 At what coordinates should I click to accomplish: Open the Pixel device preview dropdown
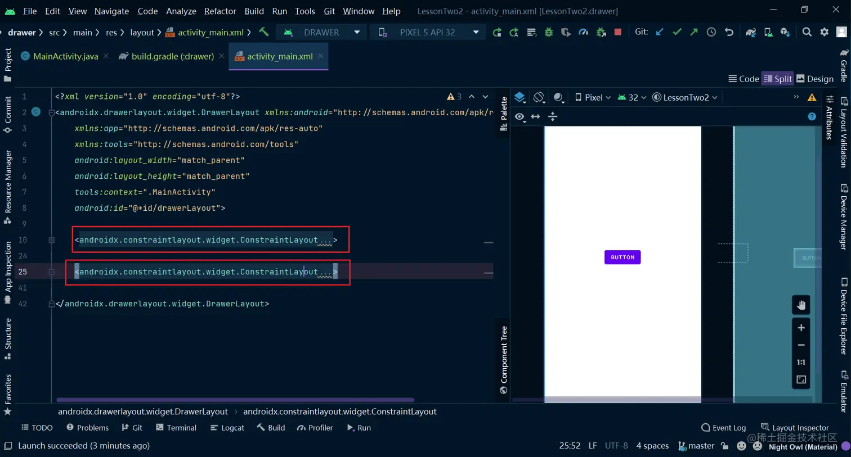593,97
